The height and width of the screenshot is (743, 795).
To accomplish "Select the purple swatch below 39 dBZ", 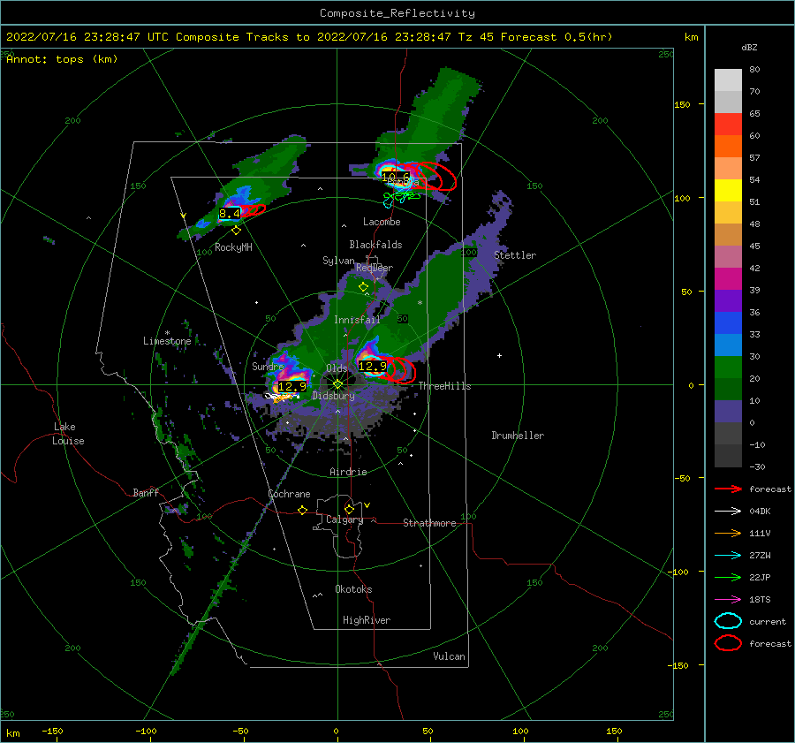I will [728, 300].
